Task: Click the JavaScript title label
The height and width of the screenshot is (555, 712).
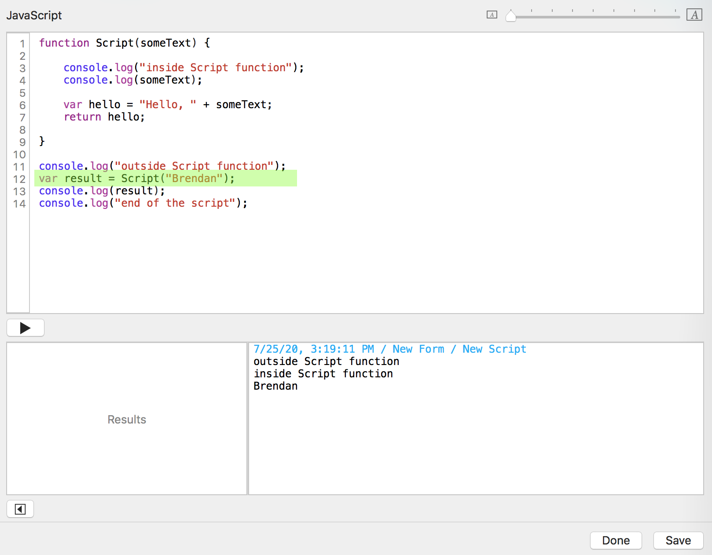Action: pos(34,15)
